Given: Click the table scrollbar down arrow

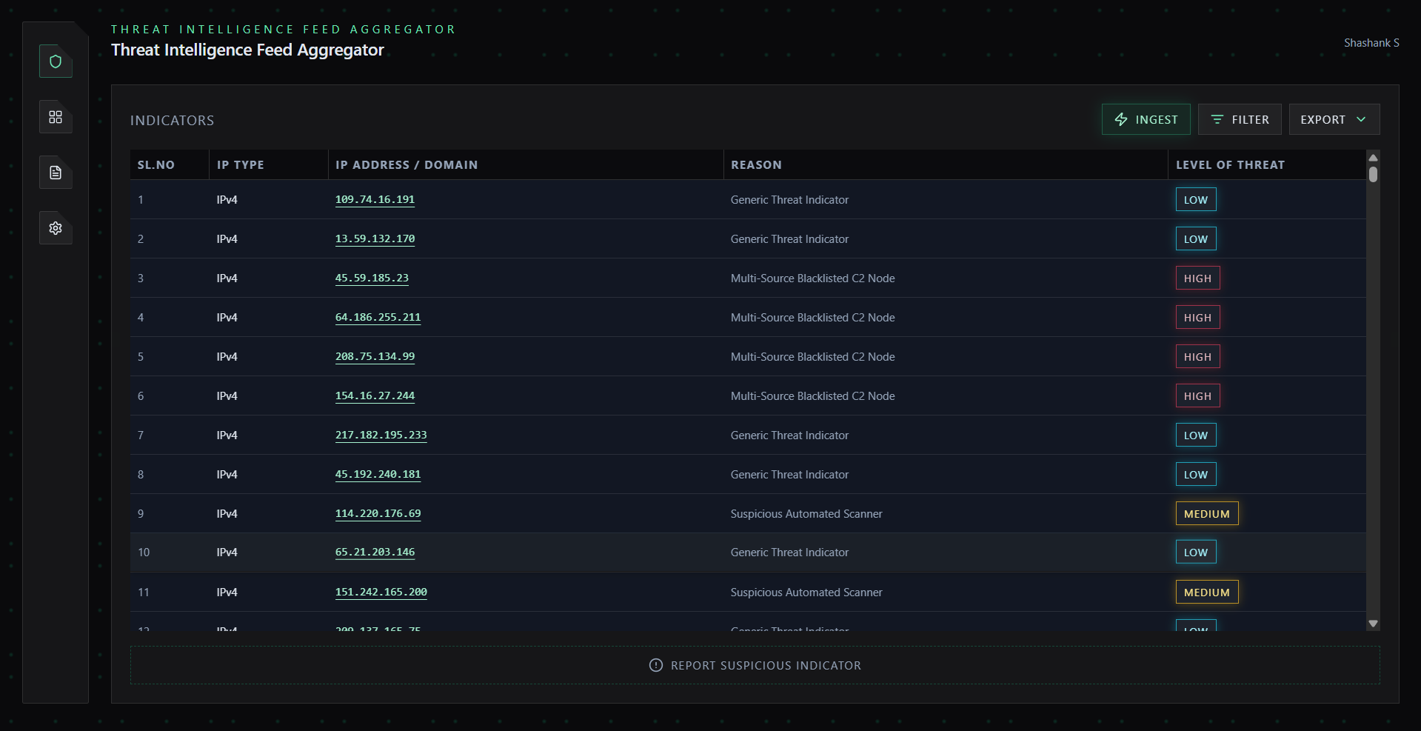Looking at the screenshot, I should pos(1373,624).
